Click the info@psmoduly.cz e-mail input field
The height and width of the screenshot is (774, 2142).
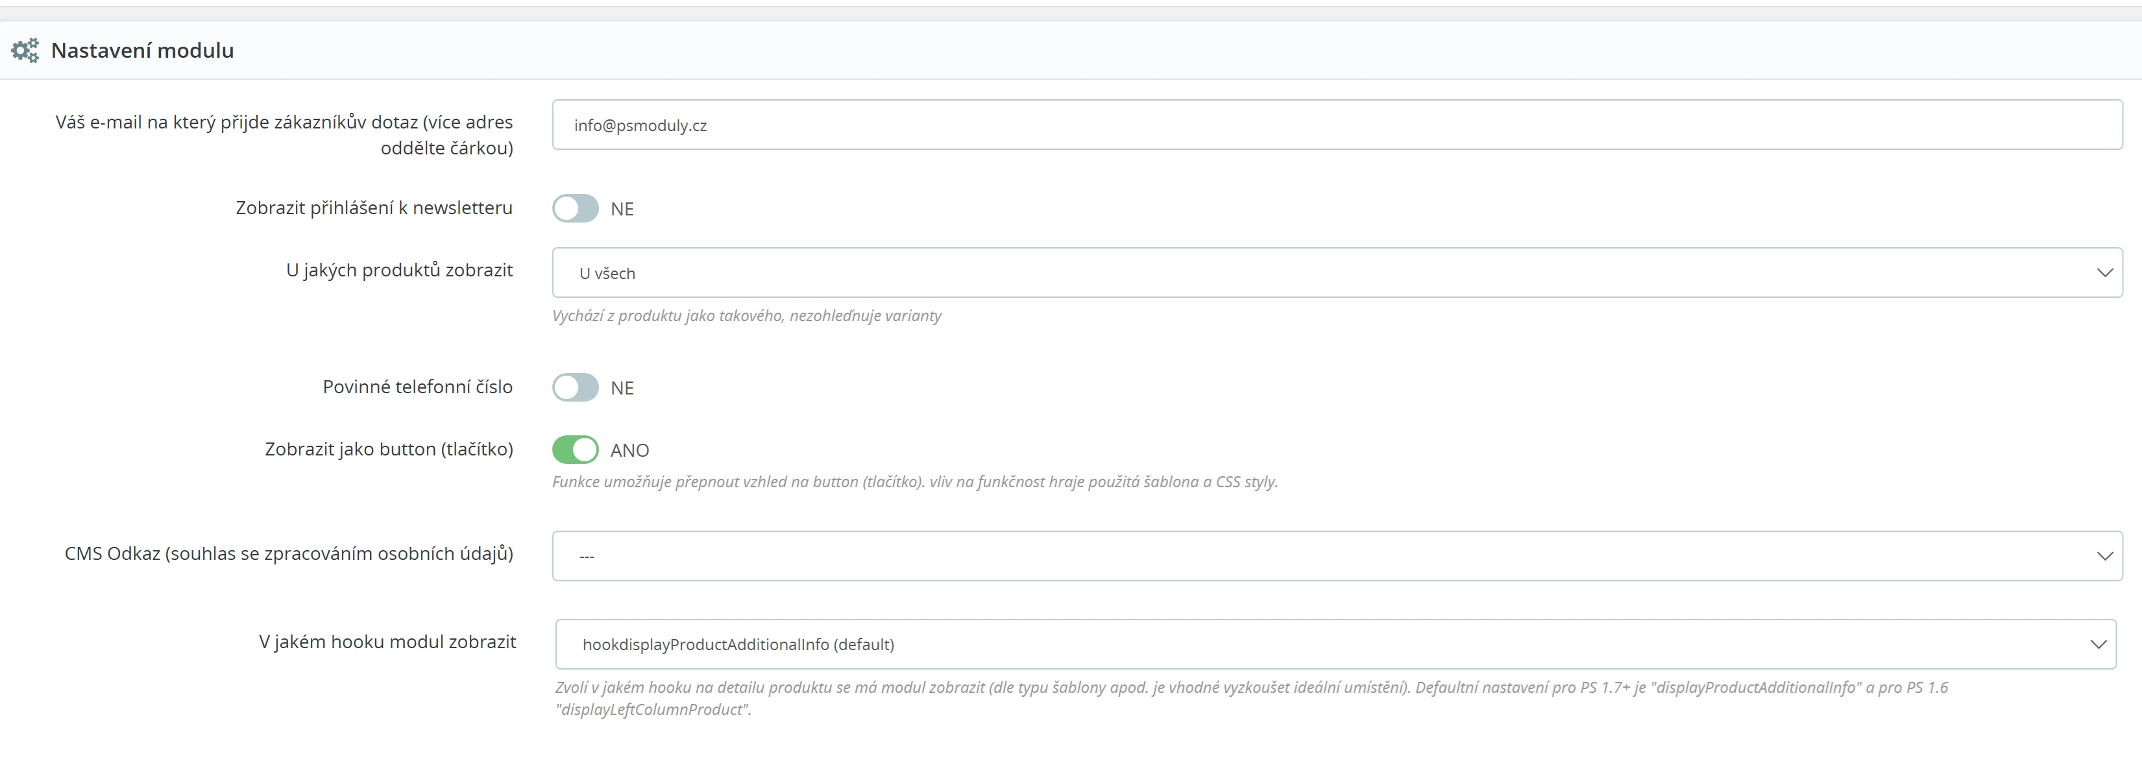pyautogui.click(x=1330, y=125)
